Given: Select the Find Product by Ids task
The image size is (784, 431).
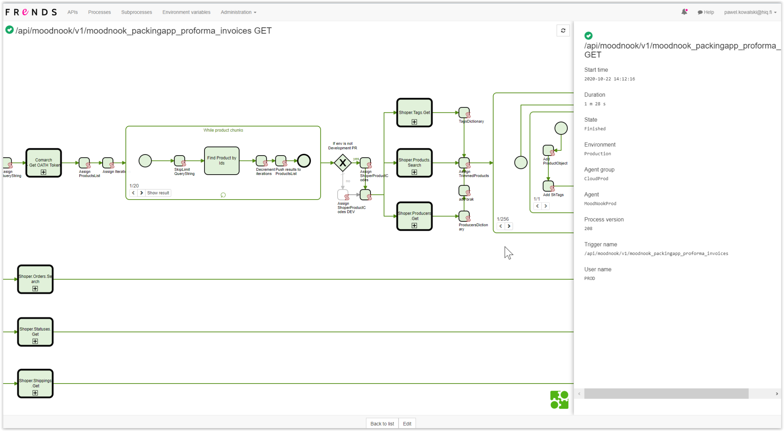Looking at the screenshot, I should click(x=222, y=161).
